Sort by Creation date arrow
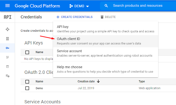176x105 pixels. (x=98, y=81)
